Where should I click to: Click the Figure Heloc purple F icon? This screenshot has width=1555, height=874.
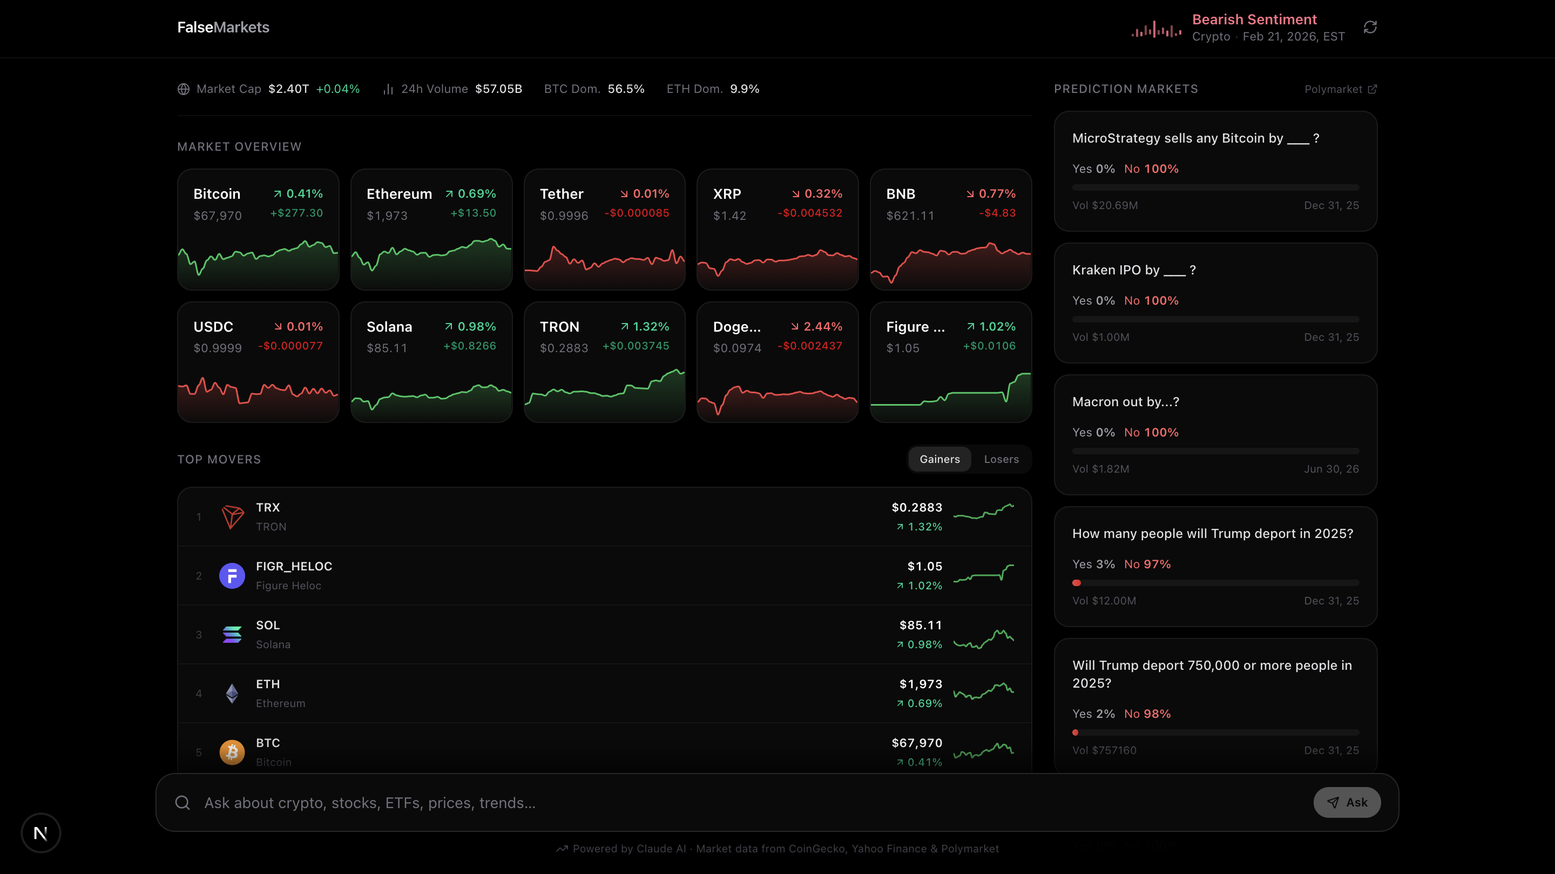(x=232, y=576)
